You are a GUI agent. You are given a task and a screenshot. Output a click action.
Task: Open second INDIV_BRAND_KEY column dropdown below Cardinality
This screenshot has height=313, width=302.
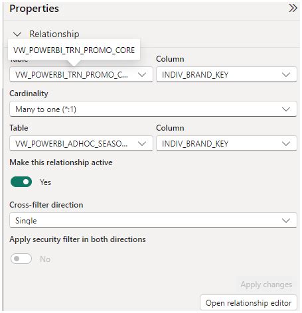(x=226, y=144)
